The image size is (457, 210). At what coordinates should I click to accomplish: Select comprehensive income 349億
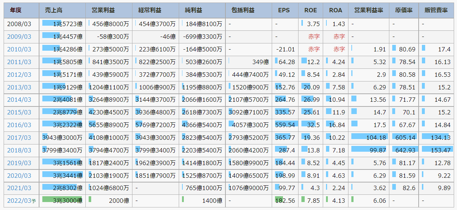tap(261, 62)
